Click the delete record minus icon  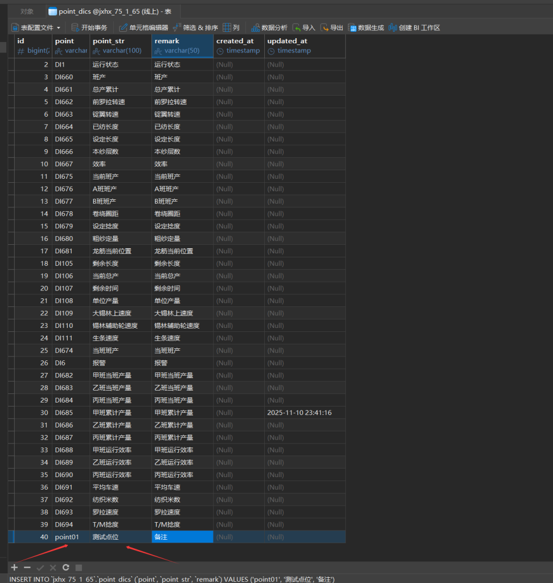(27, 568)
